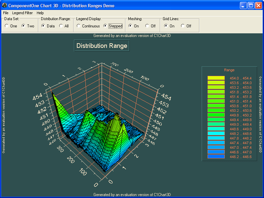Set Legend Display to Stepped
This screenshot has height=198, width=264.
105,26
